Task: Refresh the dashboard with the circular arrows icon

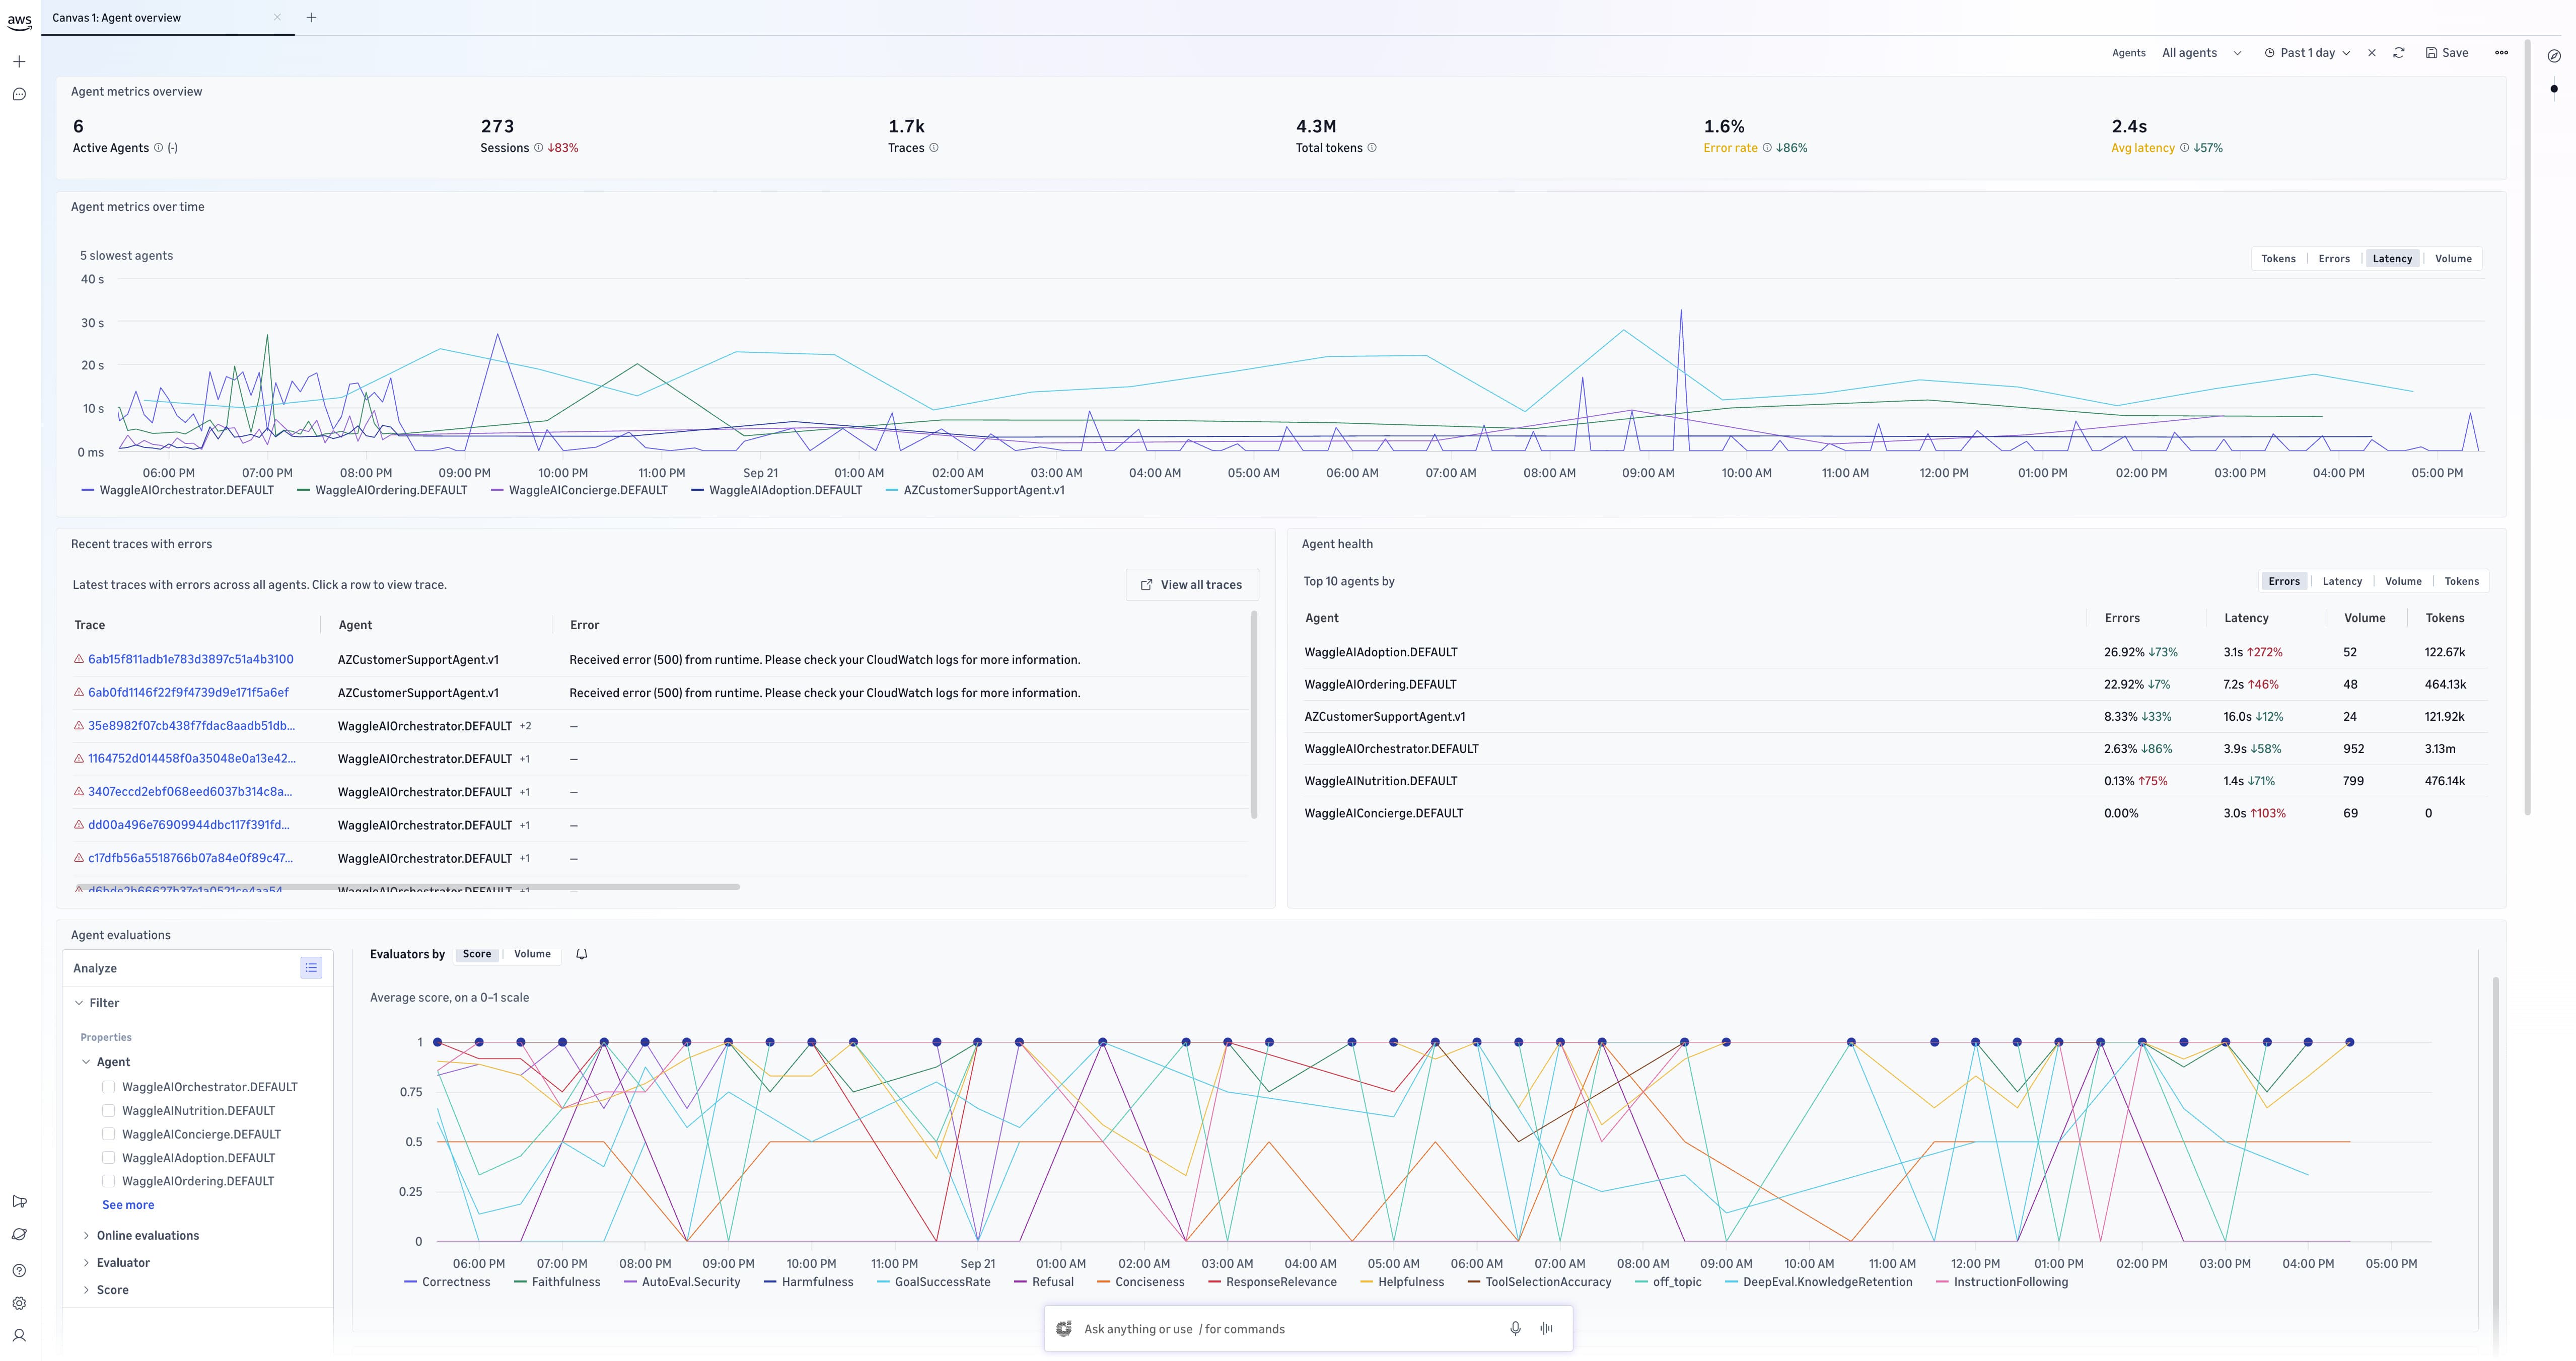Action: click(2399, 53)
